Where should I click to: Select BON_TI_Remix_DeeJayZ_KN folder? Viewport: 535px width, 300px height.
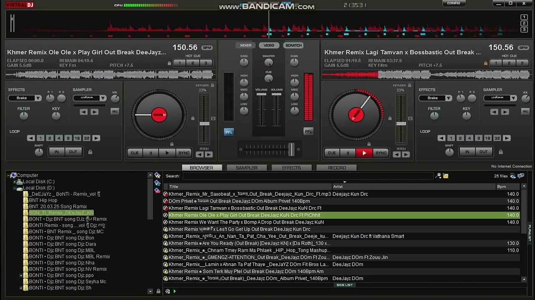pyautogui.click(x=61, y=213)
